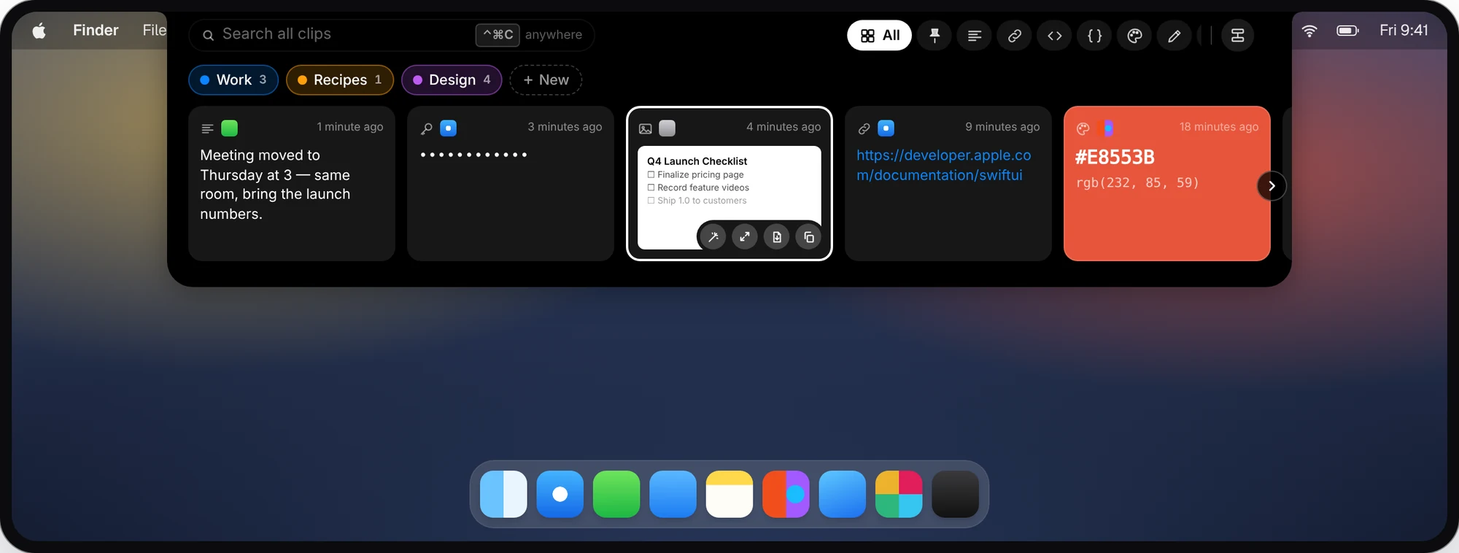Open the Apple menu
This screenshot has height=553, width=1459.
[39, 30]
